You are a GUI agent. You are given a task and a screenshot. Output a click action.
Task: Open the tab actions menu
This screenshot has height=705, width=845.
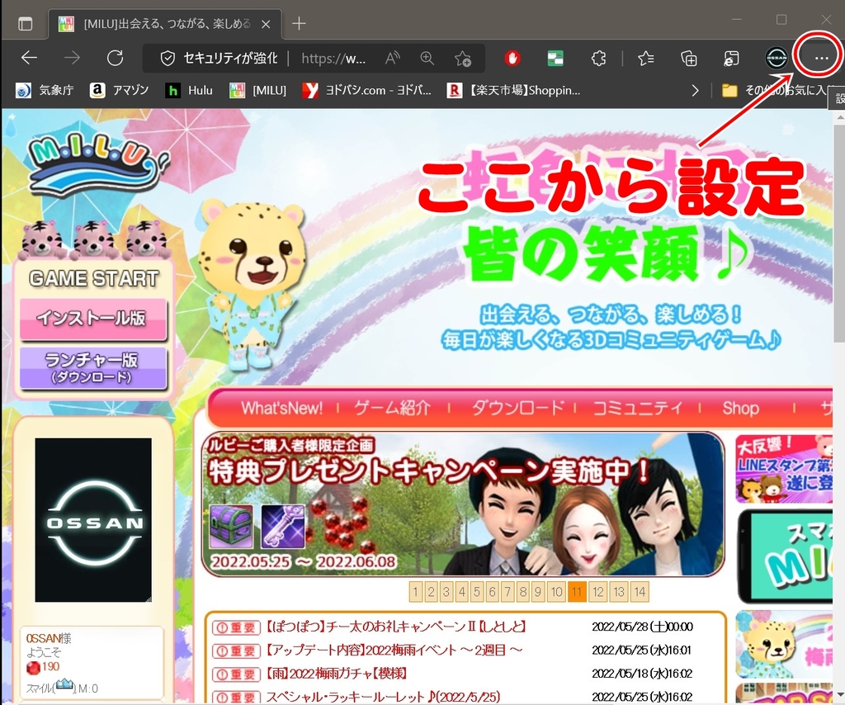pyautogui.click(x=26, y=23)
